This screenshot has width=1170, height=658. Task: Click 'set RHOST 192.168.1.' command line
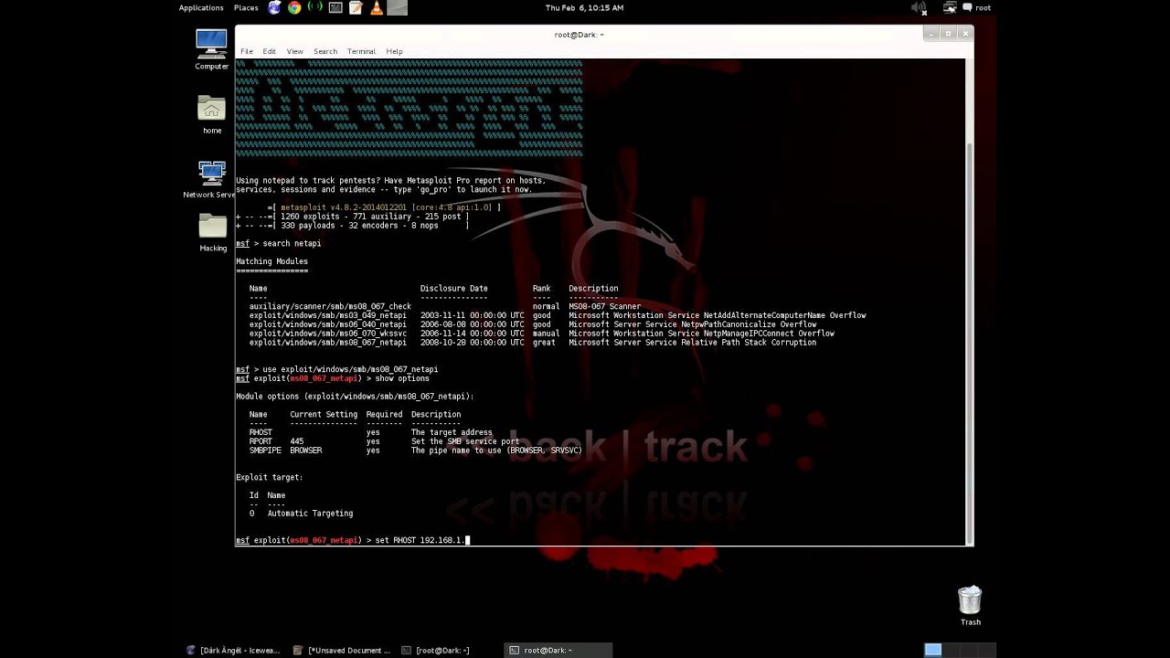click(x=420, y=540)
